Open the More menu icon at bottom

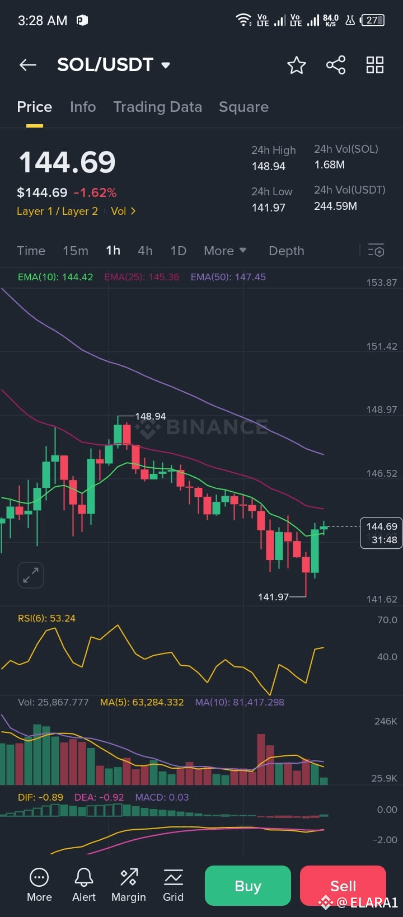click(x=39, y=885)
